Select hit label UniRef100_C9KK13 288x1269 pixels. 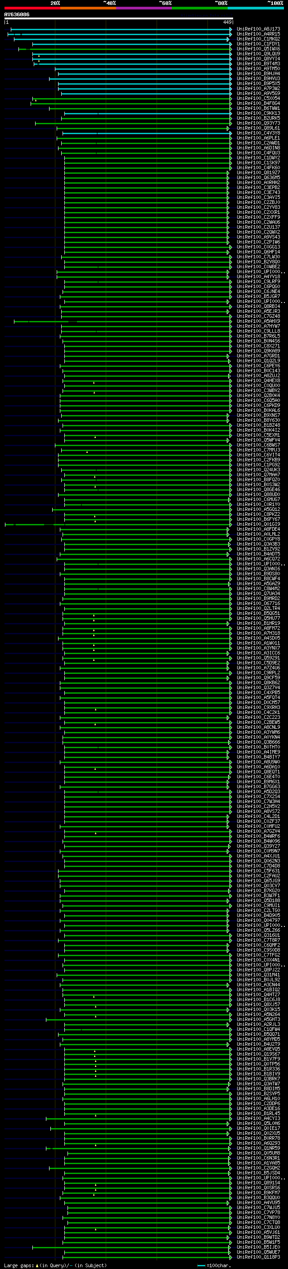coord(258,113)
